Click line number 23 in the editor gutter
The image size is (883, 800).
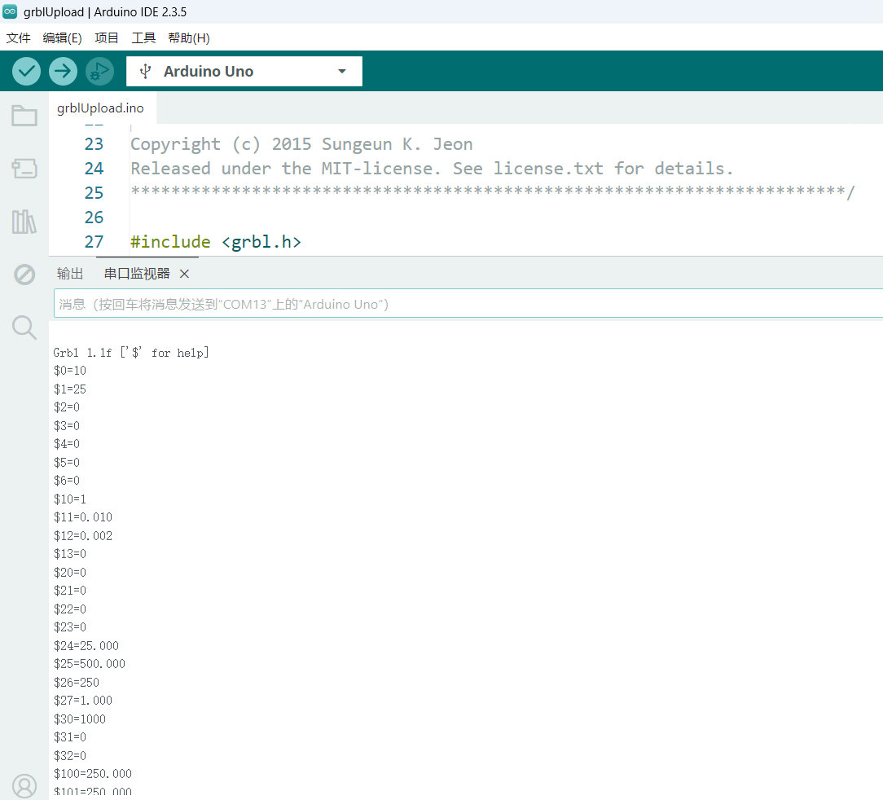point(94,144)
